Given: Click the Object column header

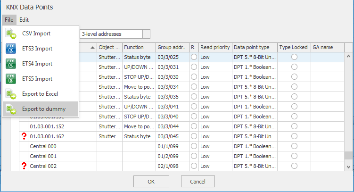Looking at the screenshot, I should coord(110,47).
